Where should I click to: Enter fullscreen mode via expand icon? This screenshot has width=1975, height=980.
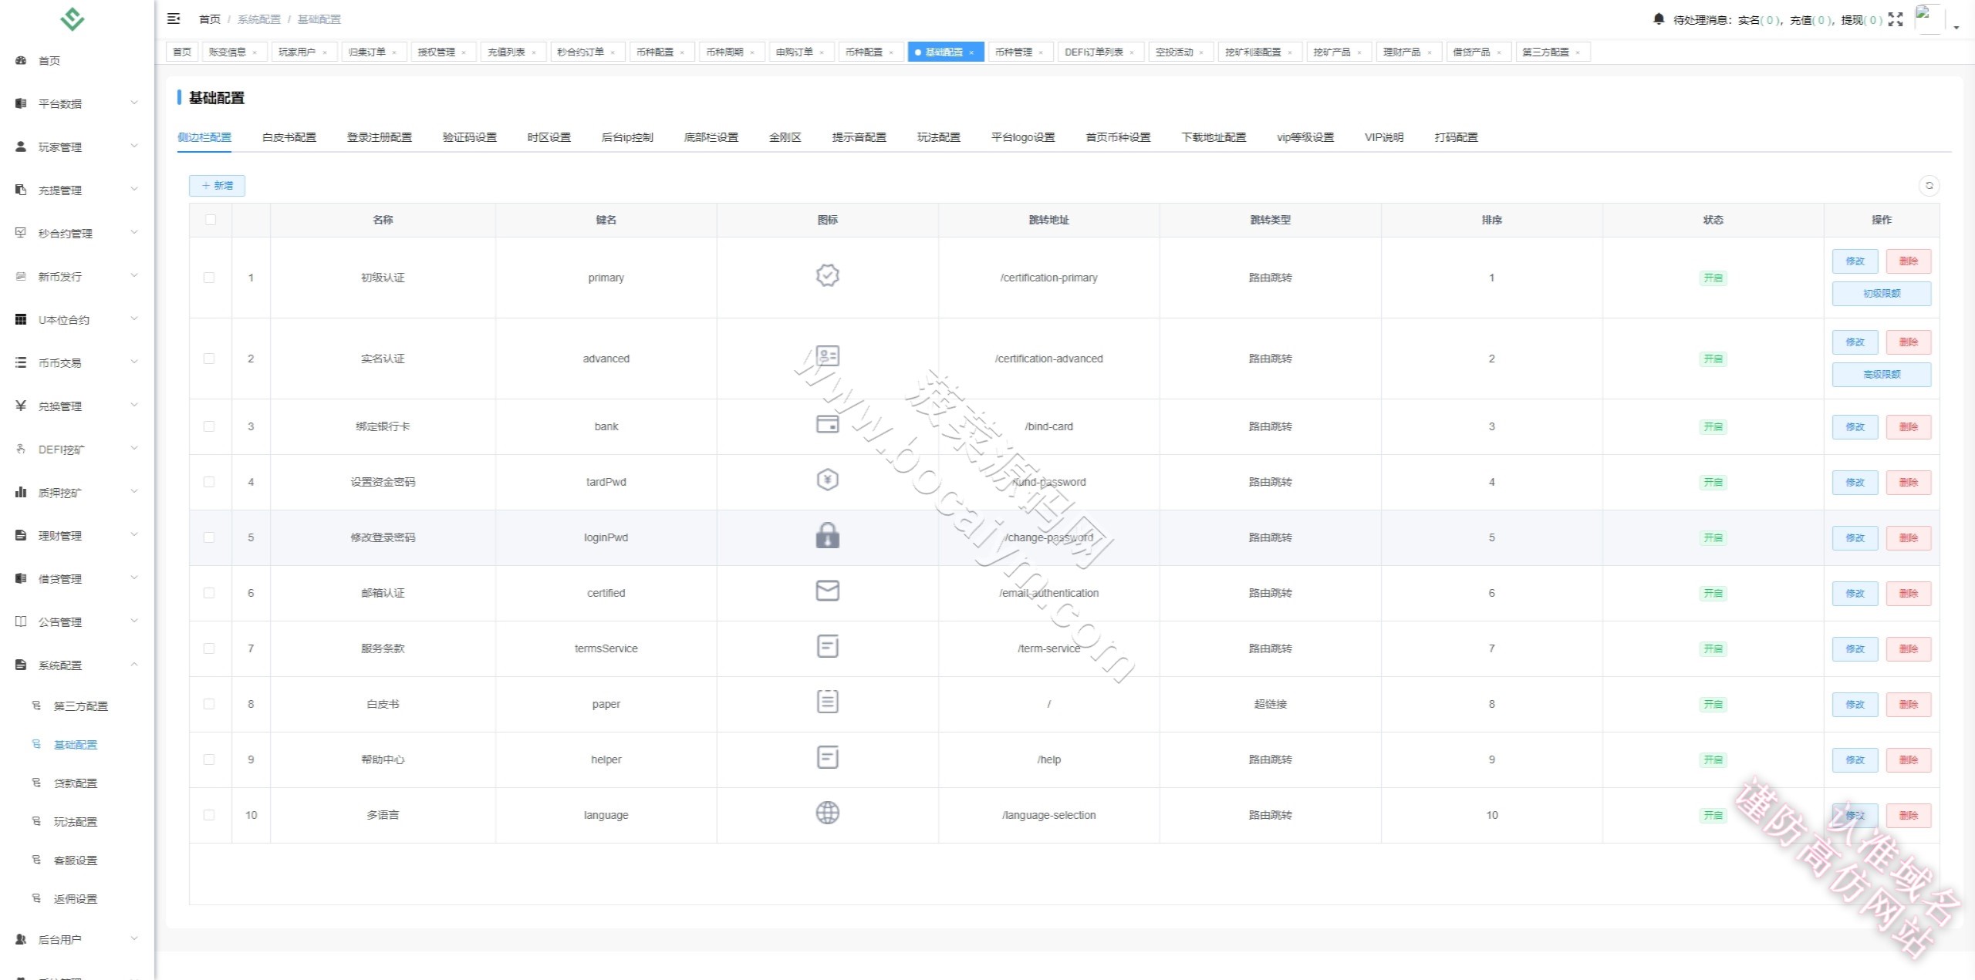(1896, 20)
